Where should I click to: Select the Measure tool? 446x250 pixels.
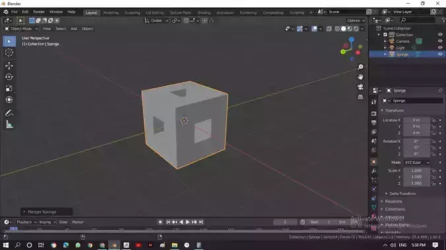click(x=9, y=124)
